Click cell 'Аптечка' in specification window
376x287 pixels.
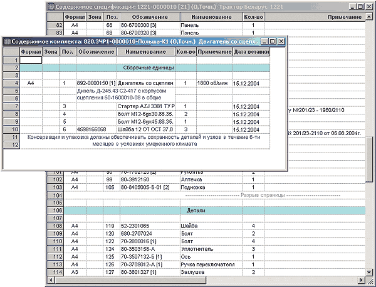click(211, 179)
